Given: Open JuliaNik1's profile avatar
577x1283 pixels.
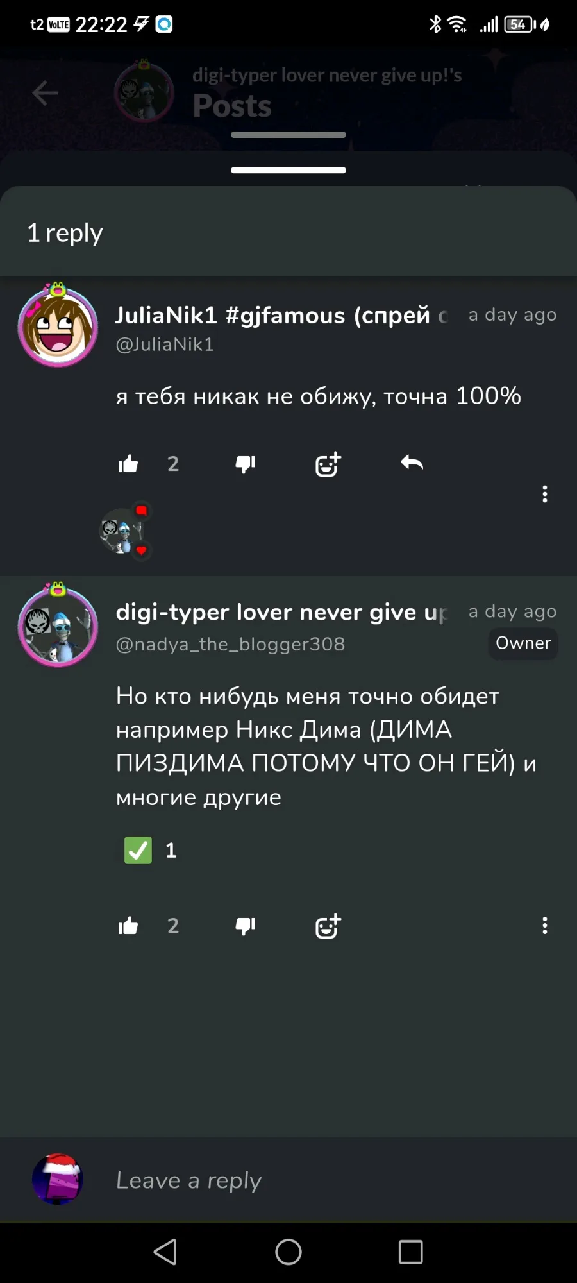Looking at the screenshot, I should coord(58,325).
